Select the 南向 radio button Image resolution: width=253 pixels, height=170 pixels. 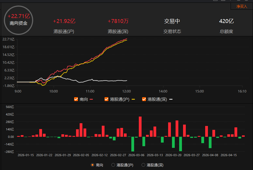[x=92, y=165]
